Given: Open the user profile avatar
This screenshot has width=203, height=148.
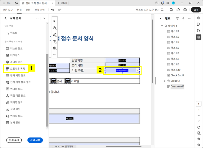Looking at the screenshot, I should coord(173,3).
